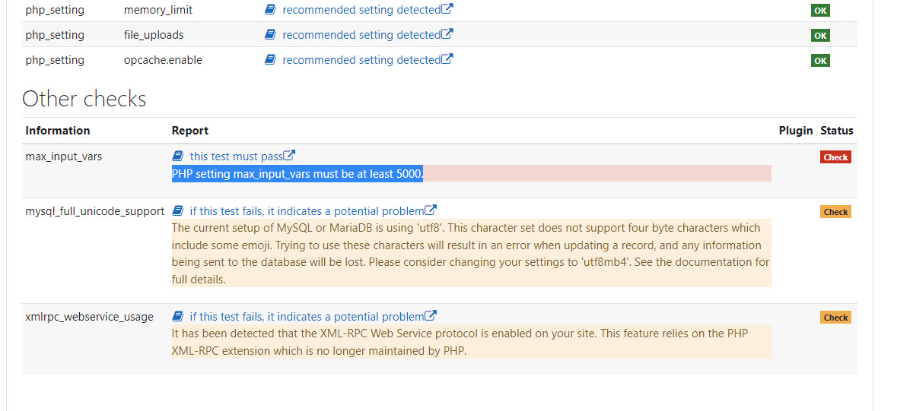Click orange Check badge for mysql_full_unicode_support
Image resolution: width=913 pixels, height=411 pixels.
click(x=835, y=212)
